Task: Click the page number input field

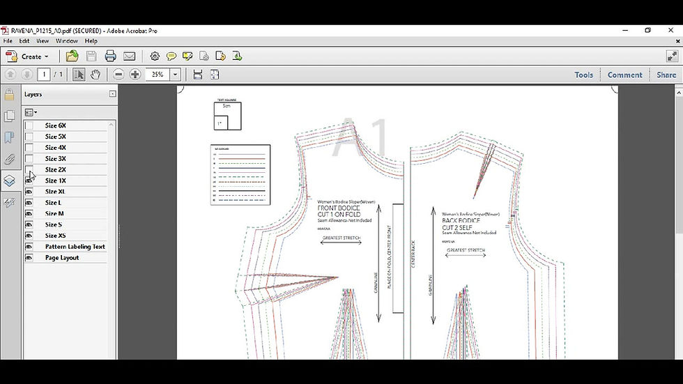Action: pos(43,75)
